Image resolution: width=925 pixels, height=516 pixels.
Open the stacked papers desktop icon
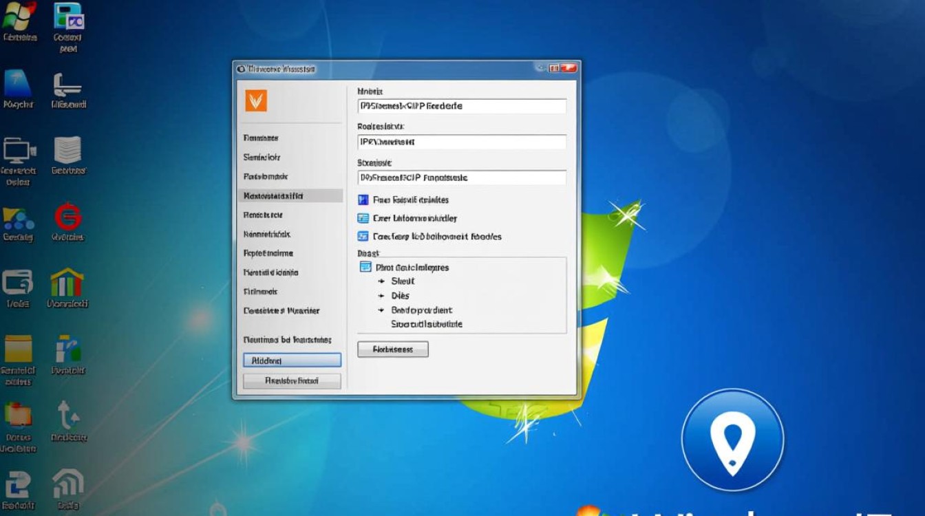pyautogui.click(x=67, y=150)
